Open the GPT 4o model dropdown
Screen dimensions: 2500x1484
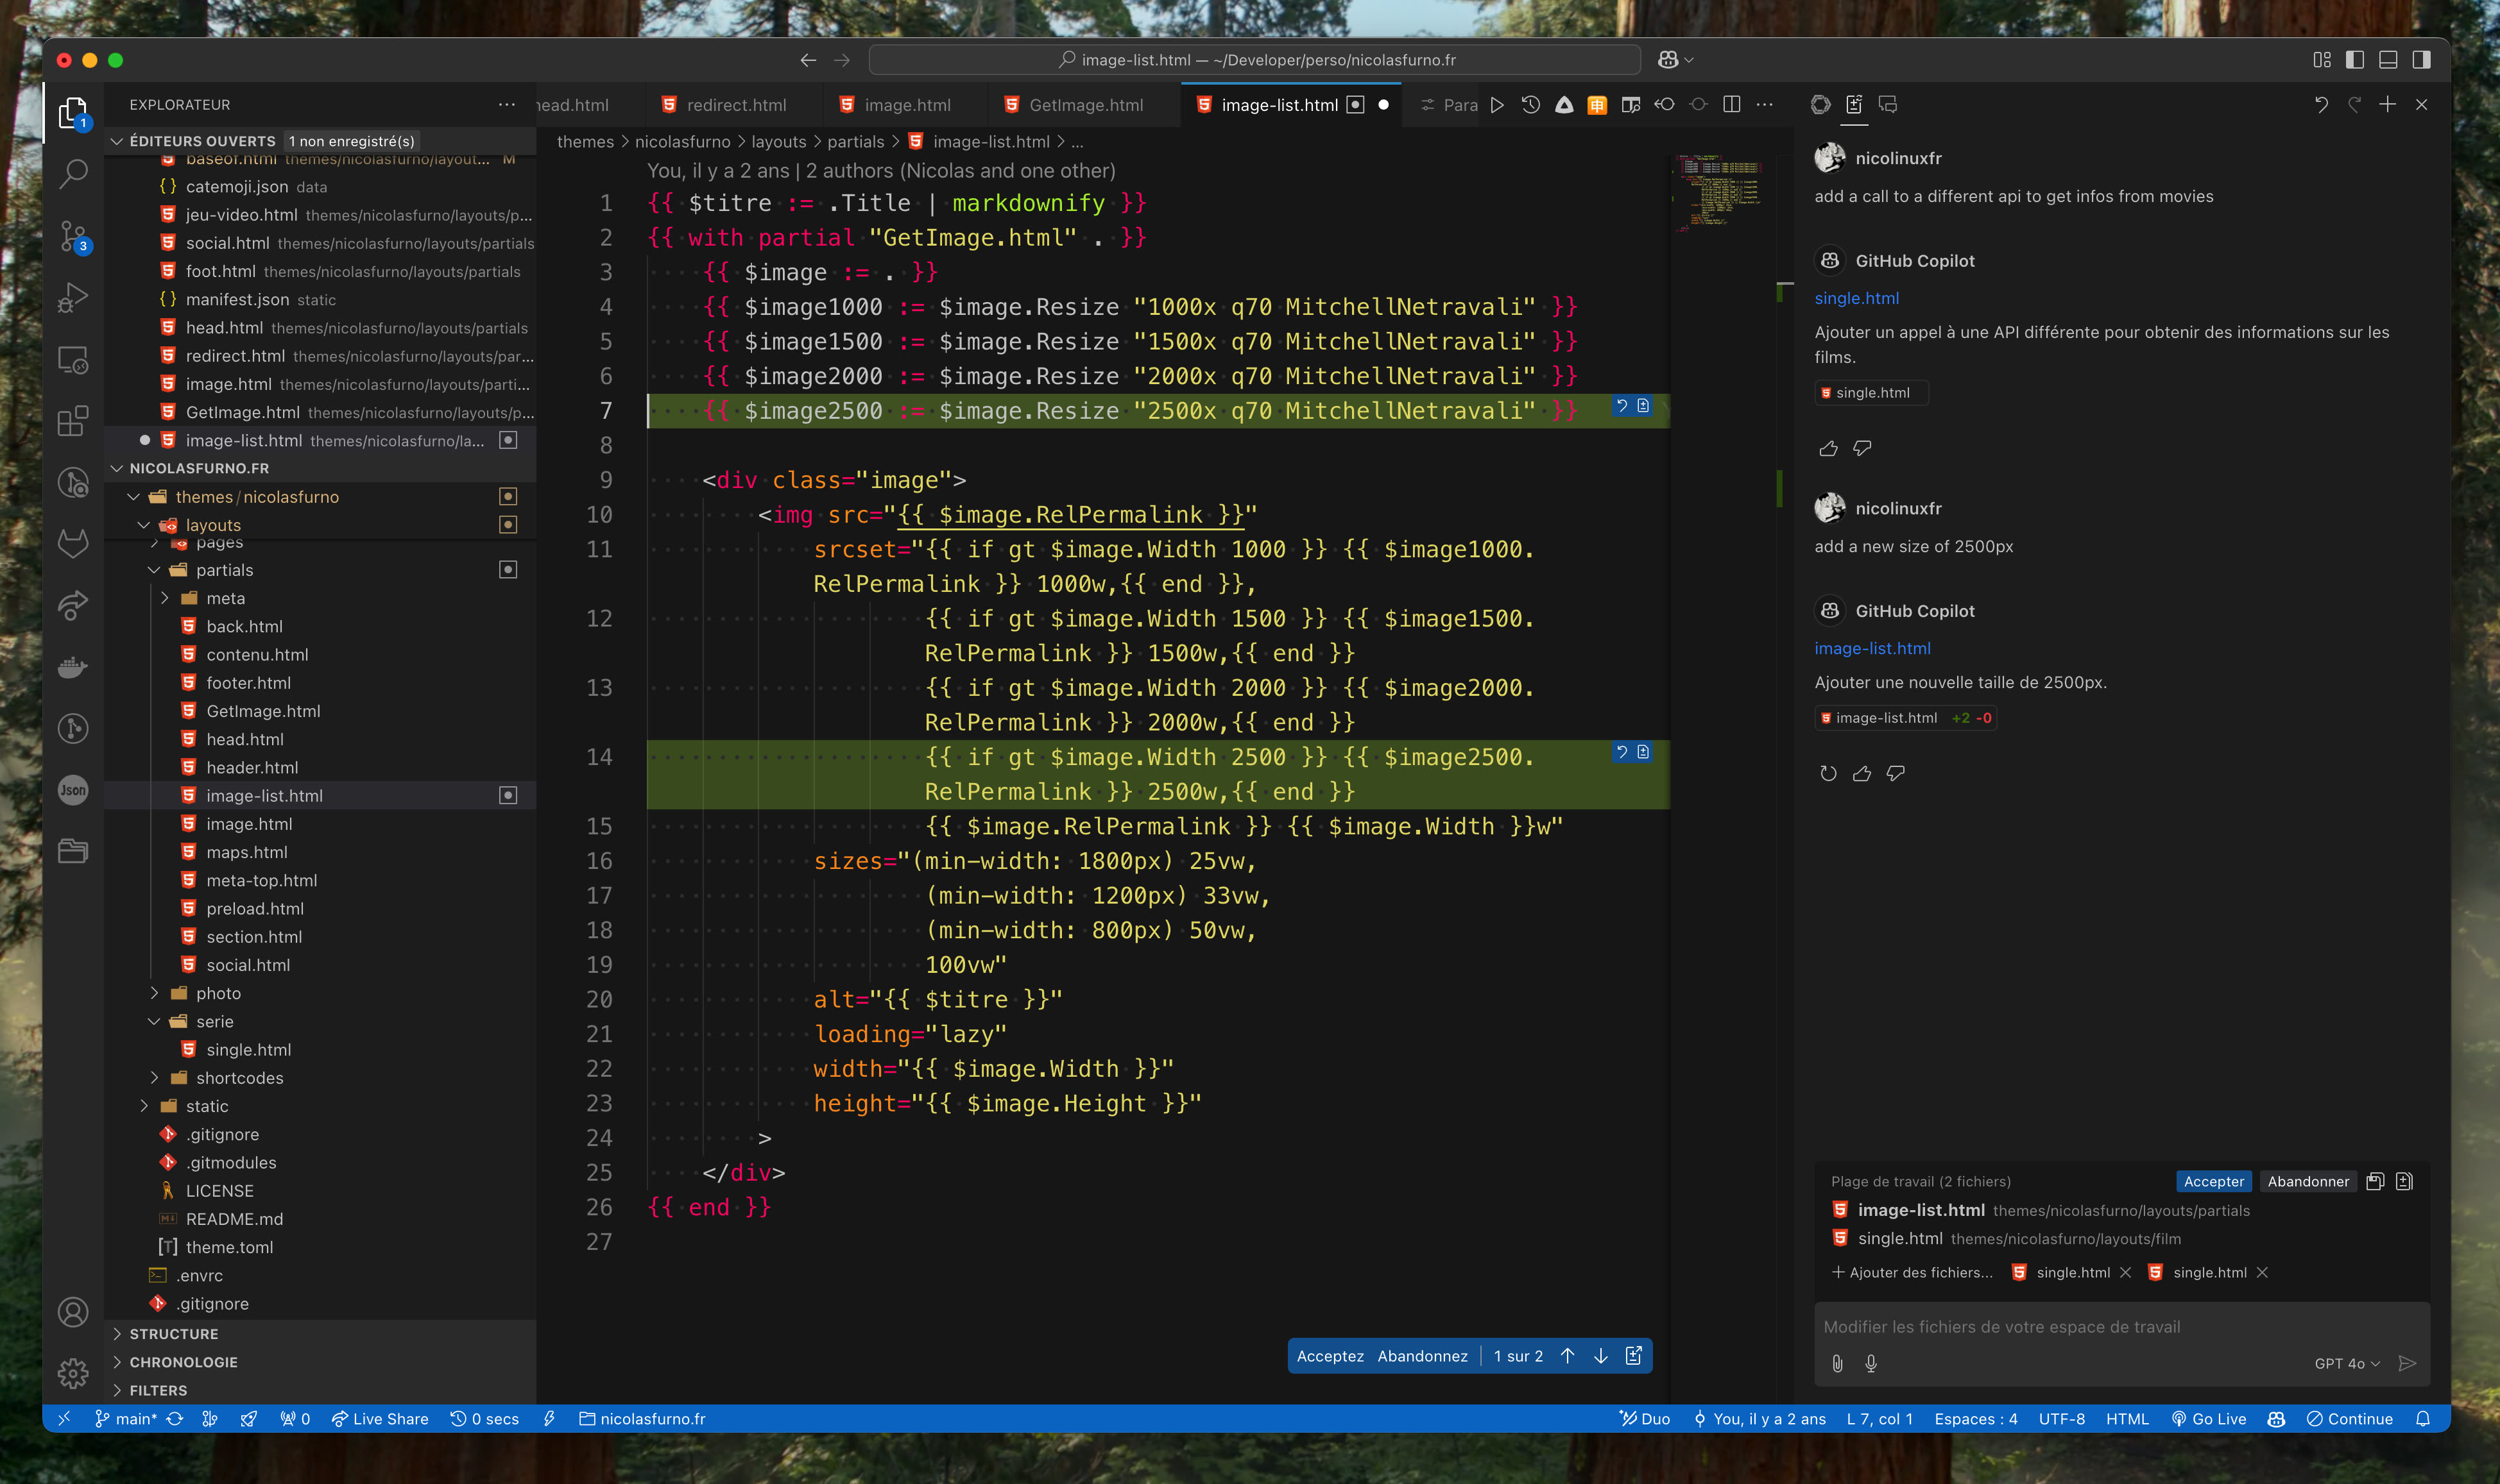2346,1363
